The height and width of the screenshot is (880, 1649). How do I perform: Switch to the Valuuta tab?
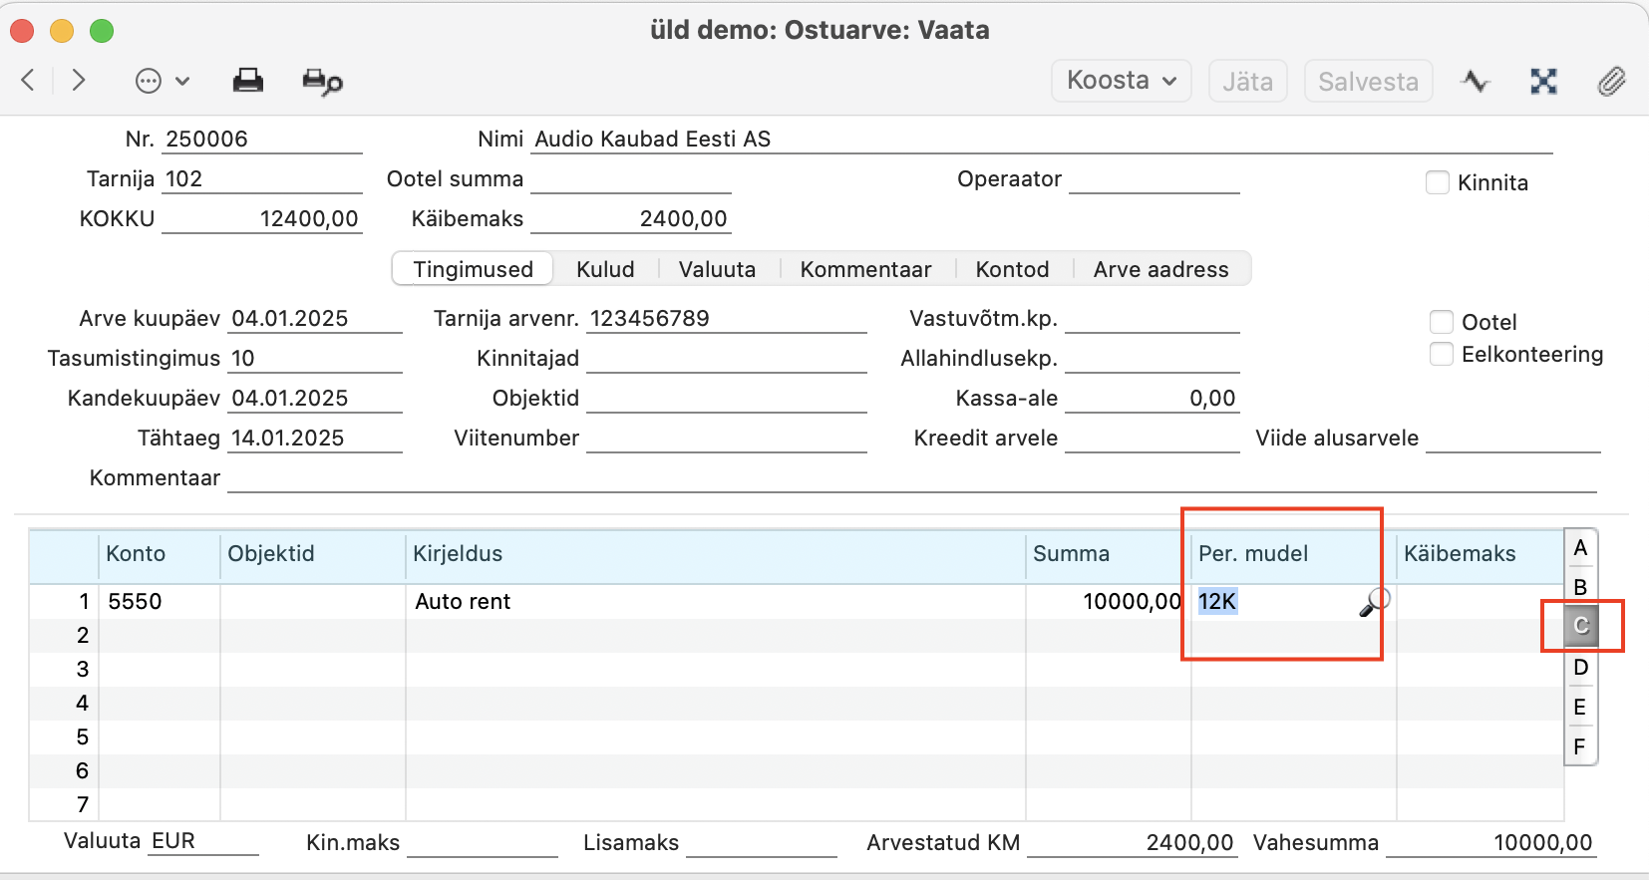pyautogui.click(x=717, y=269)
